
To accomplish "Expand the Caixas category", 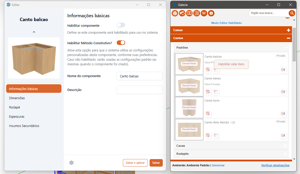I will click(x=288, y=30).
